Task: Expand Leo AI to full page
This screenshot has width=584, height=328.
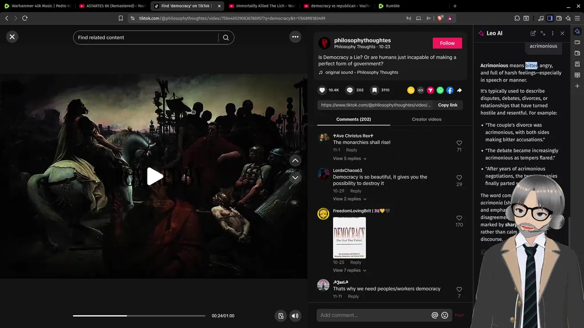Action: point(543,33)
